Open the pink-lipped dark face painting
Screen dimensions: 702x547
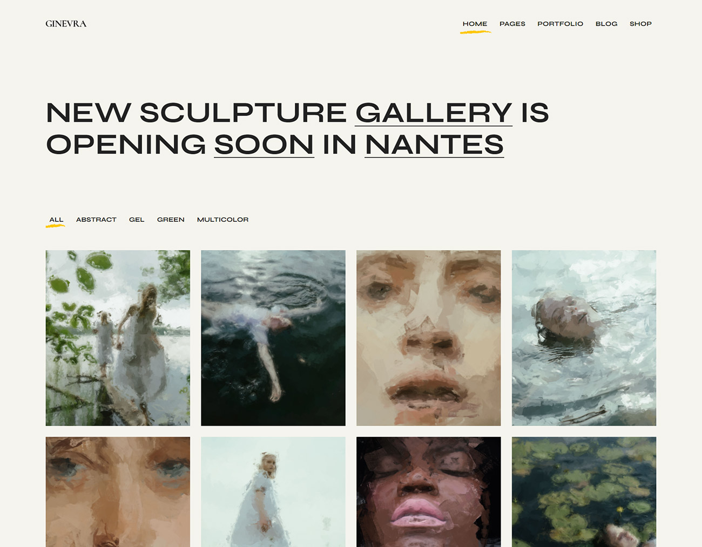[429, 492]
